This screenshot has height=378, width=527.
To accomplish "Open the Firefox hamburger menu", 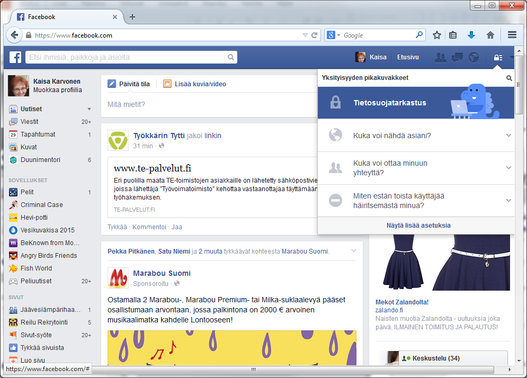I will click(512, 35).
